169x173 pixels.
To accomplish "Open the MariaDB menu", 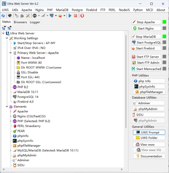I will (62, 10).
